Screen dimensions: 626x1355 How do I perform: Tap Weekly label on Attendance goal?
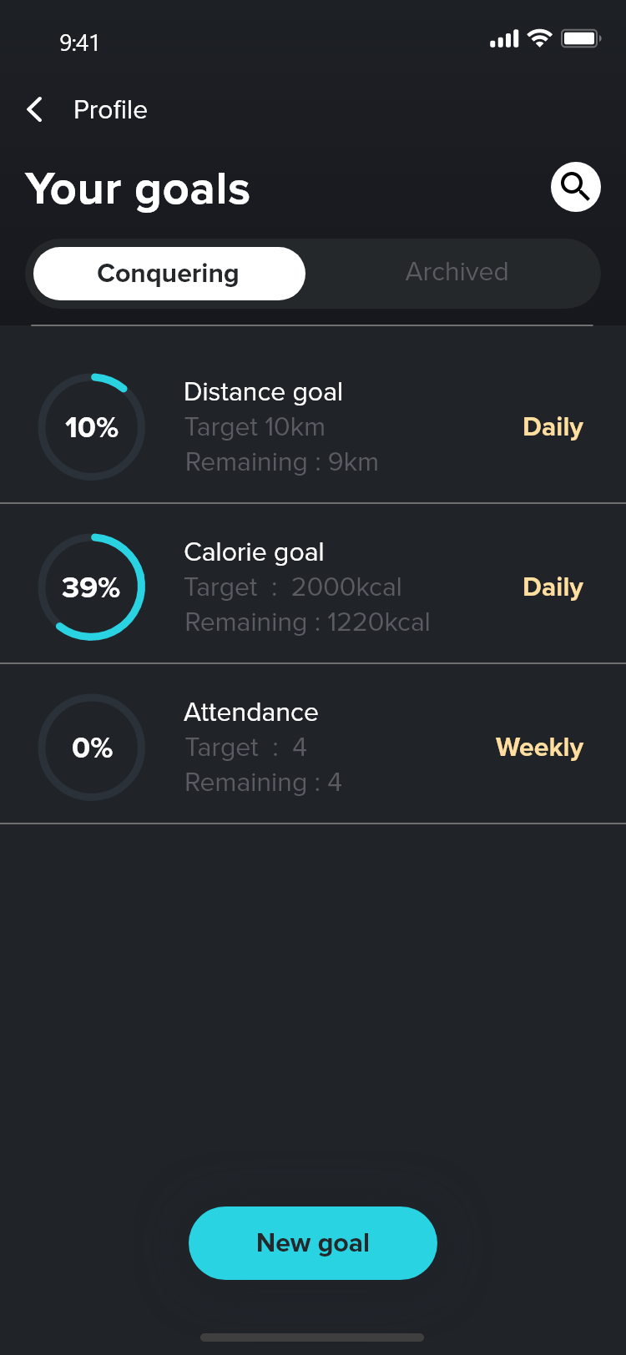click(x=539, y=748)
